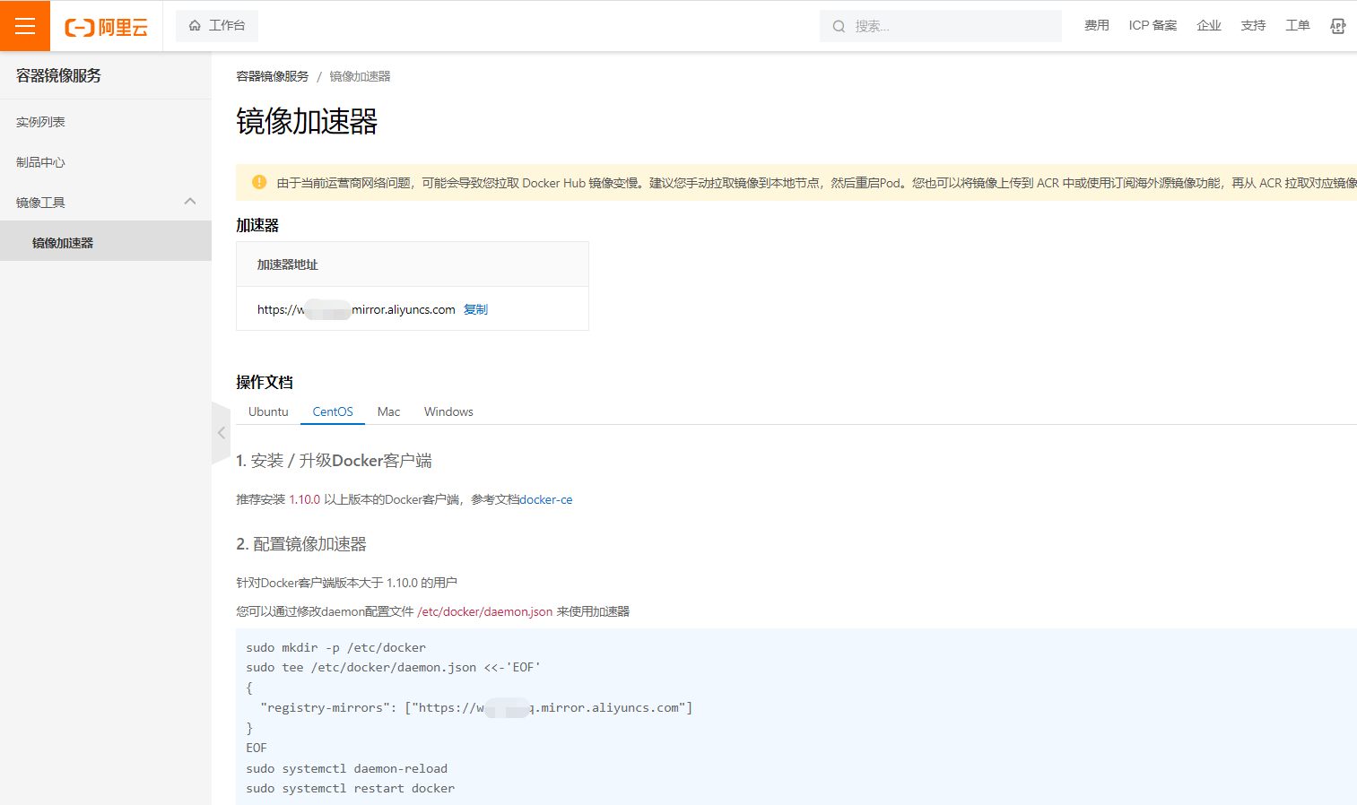Switch to the Ubuntu tab
1357x805 pixels.
(268, 411)
